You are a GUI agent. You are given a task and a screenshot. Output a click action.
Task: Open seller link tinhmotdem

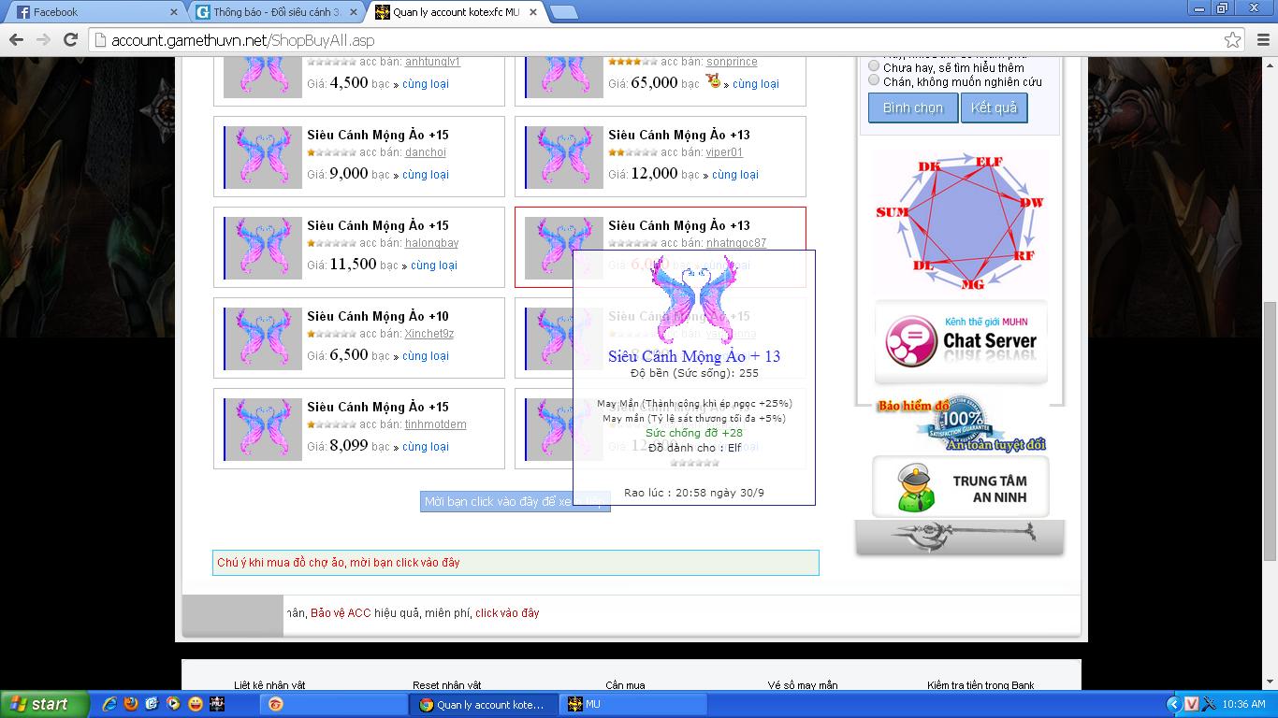pos(436,424)
